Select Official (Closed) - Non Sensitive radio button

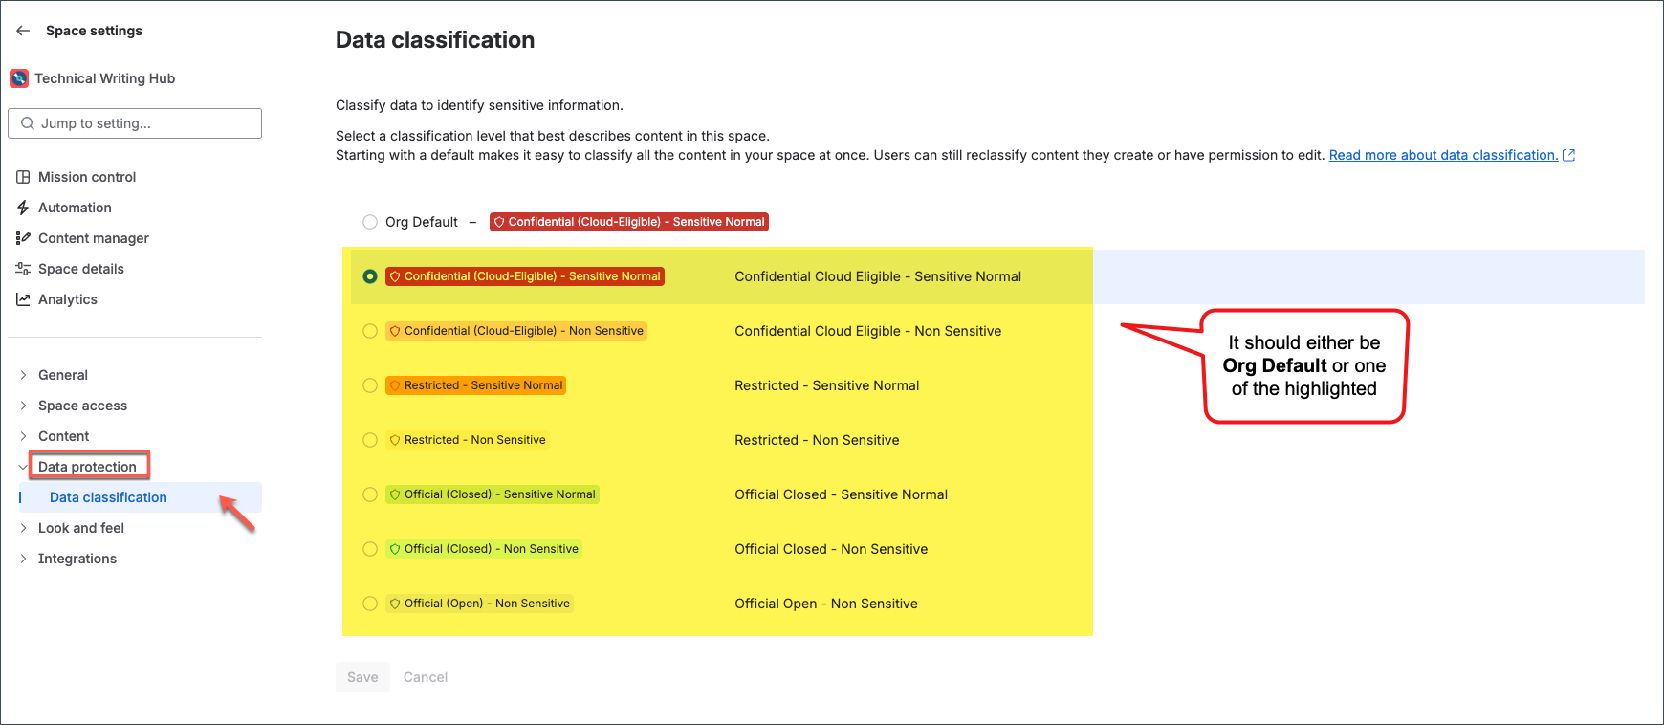coord(370,549)
